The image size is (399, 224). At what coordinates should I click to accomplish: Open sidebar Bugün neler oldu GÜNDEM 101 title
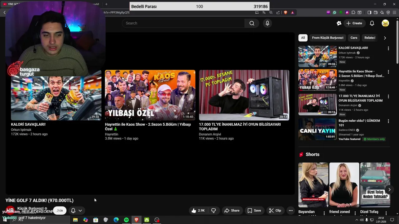359,123
